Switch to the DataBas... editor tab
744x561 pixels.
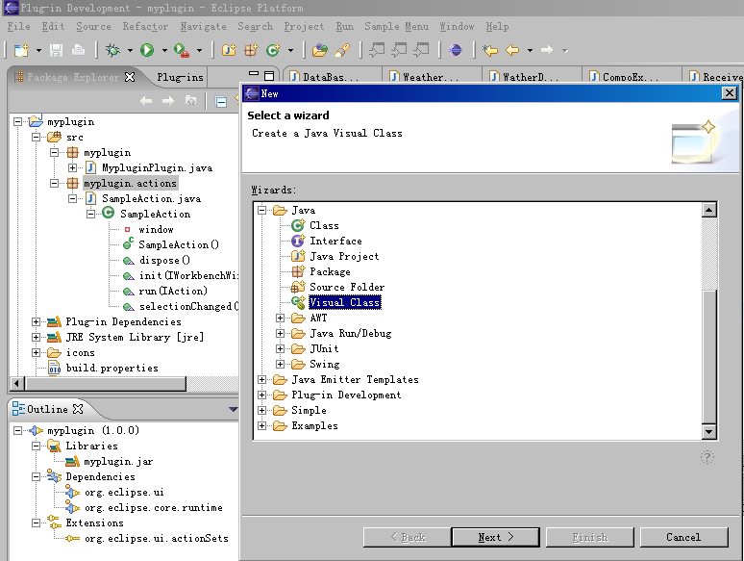331,77
